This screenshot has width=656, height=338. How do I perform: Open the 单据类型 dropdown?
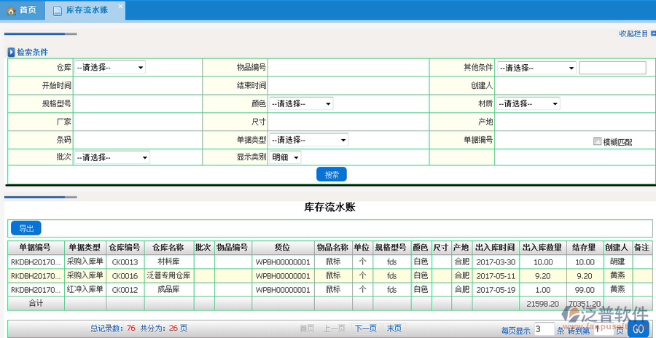click(309, 140)
